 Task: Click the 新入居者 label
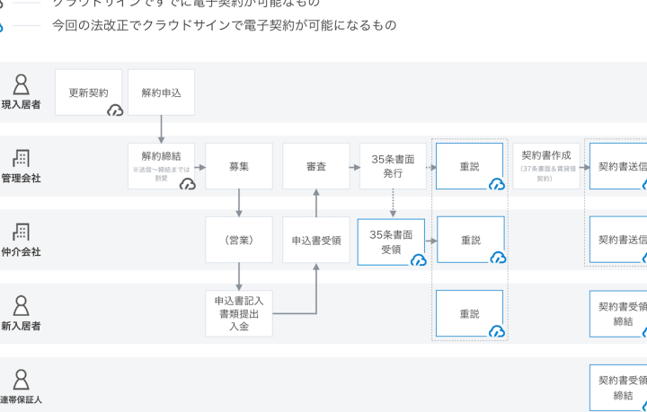click(21, 326)
